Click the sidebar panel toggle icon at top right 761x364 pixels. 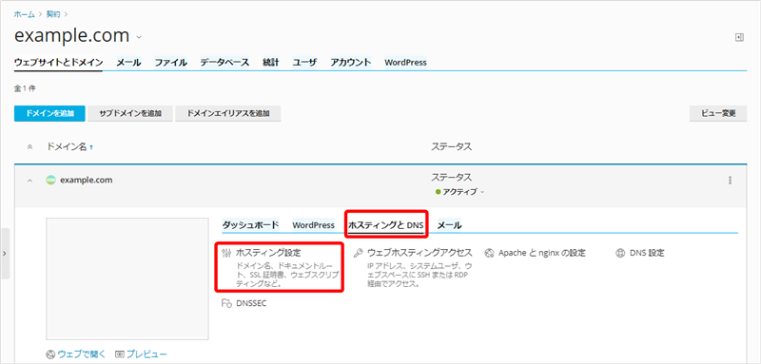click(740, 37)
